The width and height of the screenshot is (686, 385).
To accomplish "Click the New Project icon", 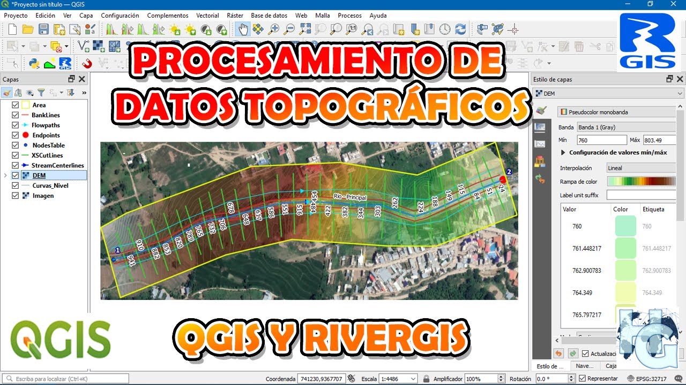I will pyautogui.click(x=12, y=29).
